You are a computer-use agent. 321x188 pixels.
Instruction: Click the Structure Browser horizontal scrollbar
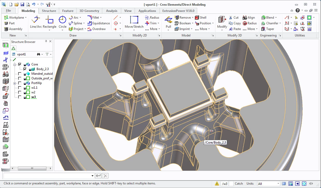coord(32,168)
